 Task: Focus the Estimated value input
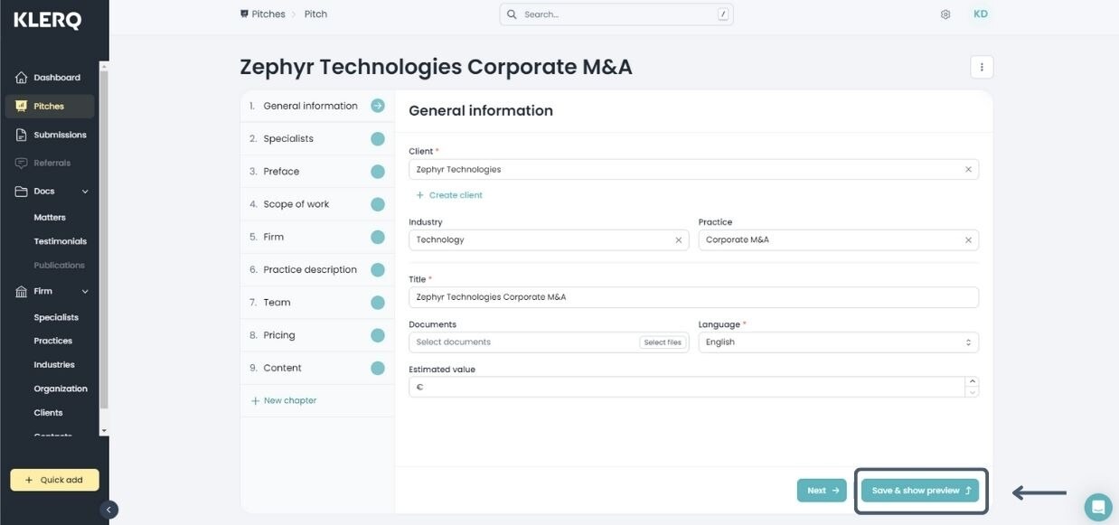point(687,387)
